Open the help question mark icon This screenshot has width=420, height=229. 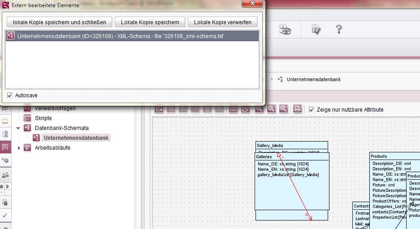point(339,29)
